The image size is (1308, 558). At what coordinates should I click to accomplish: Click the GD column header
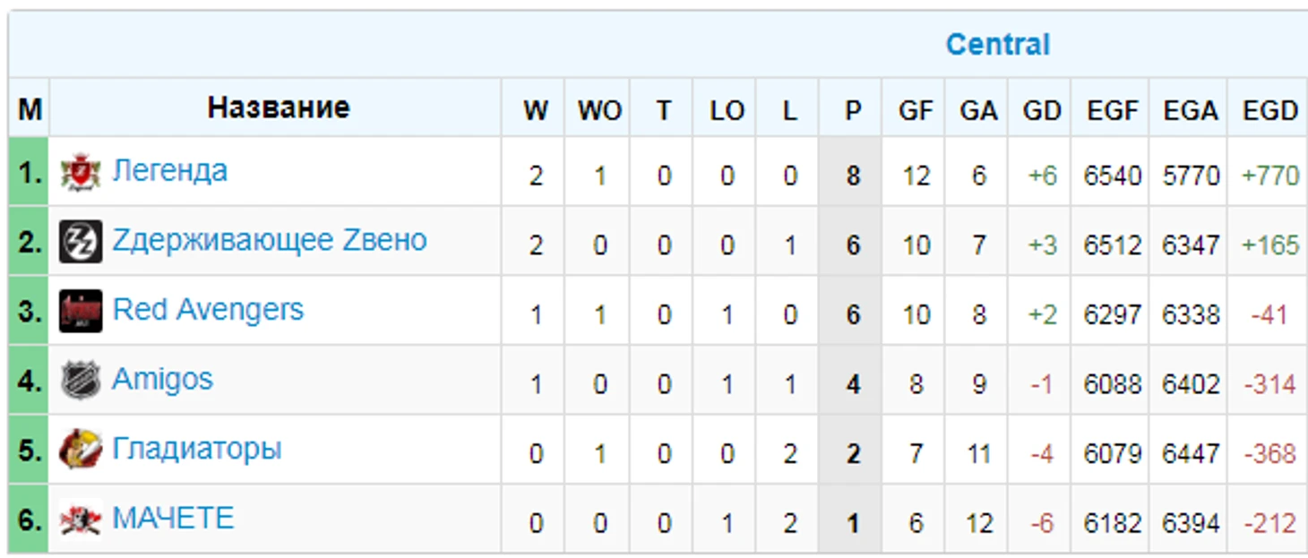pos(1041,110)
